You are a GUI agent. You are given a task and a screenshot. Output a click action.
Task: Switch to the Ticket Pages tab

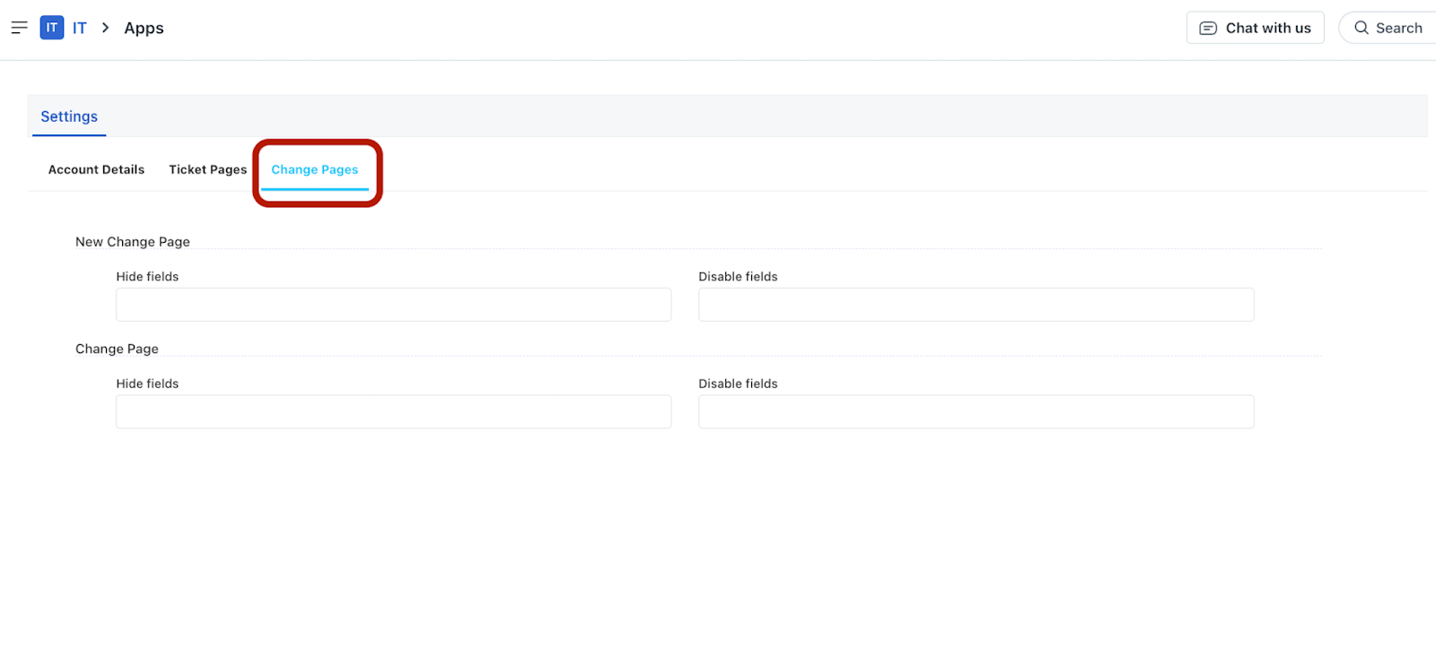pos(207,169)
